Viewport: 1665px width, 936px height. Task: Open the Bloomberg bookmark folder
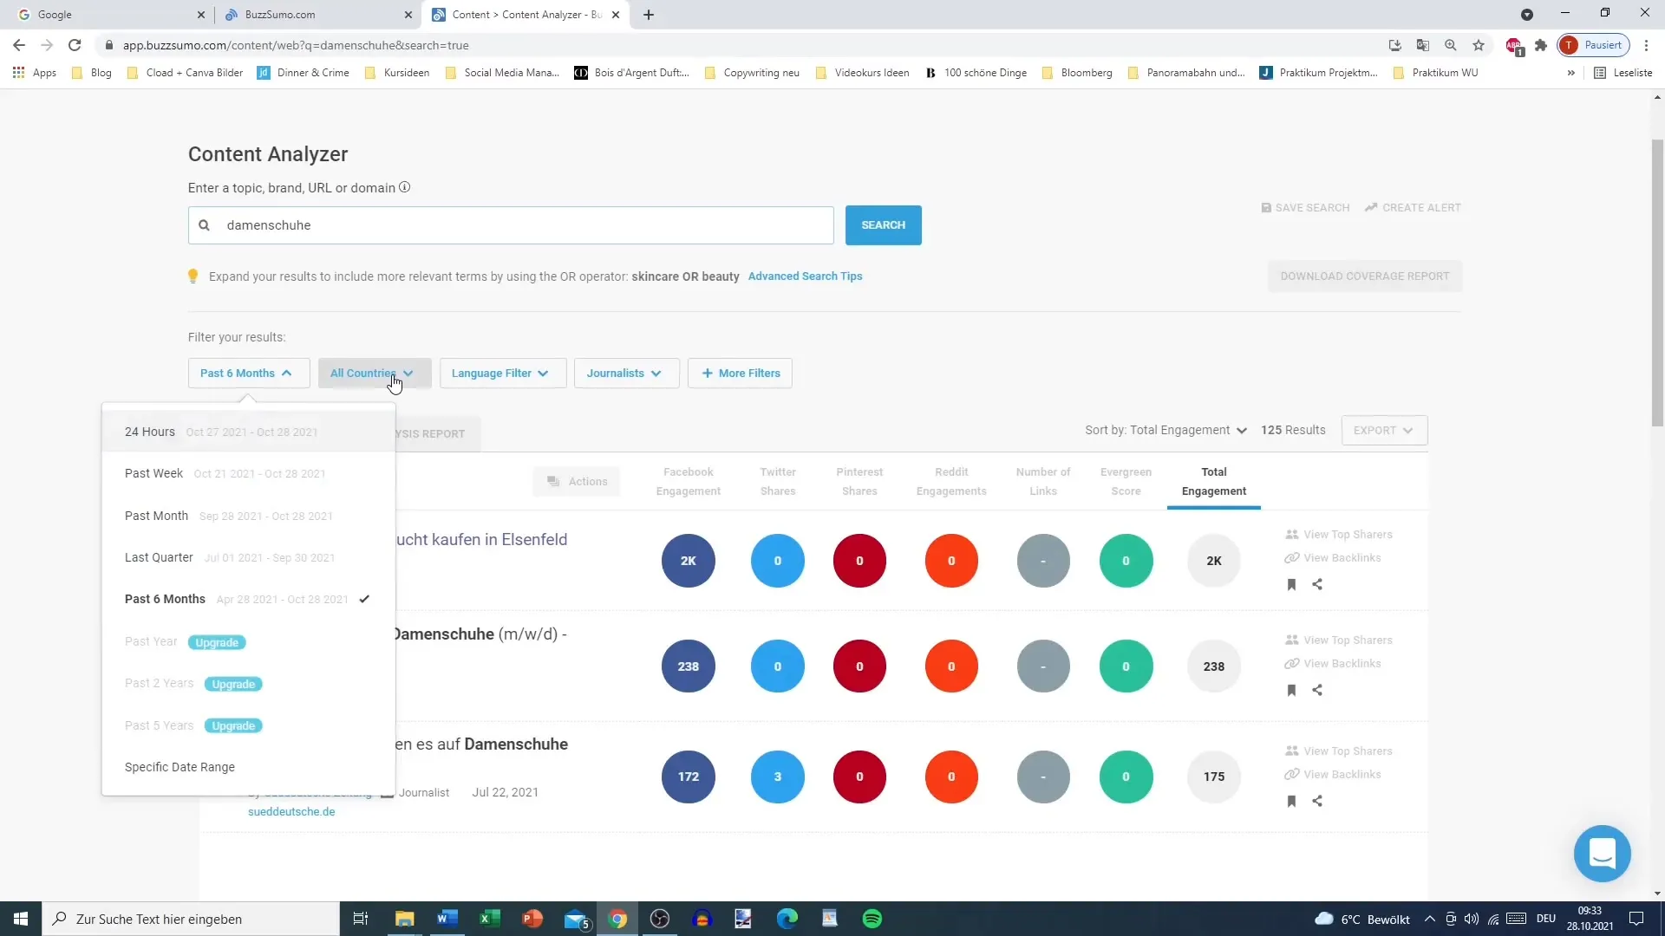click(x=1077, y=73)
